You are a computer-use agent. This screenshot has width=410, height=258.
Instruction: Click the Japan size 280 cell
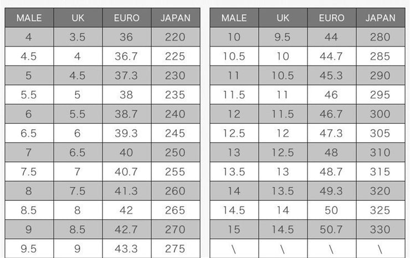(380, 37)
